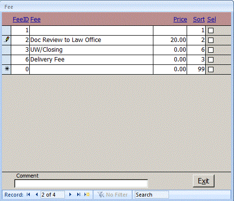
Task: Go to next record arrow
Action: (70, 195)
